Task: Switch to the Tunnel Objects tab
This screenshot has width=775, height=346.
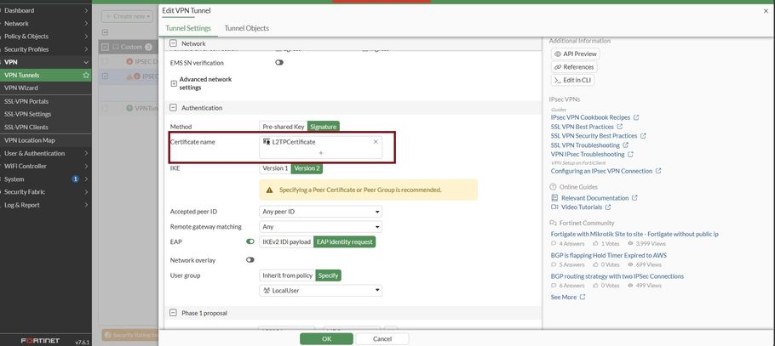Action: coord(247,29)
